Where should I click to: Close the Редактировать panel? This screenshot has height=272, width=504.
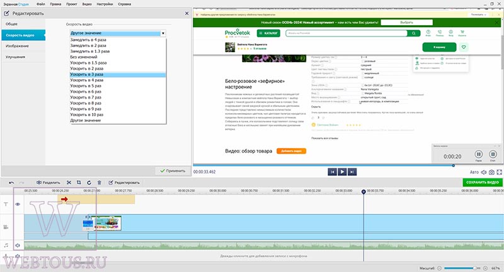186,13
